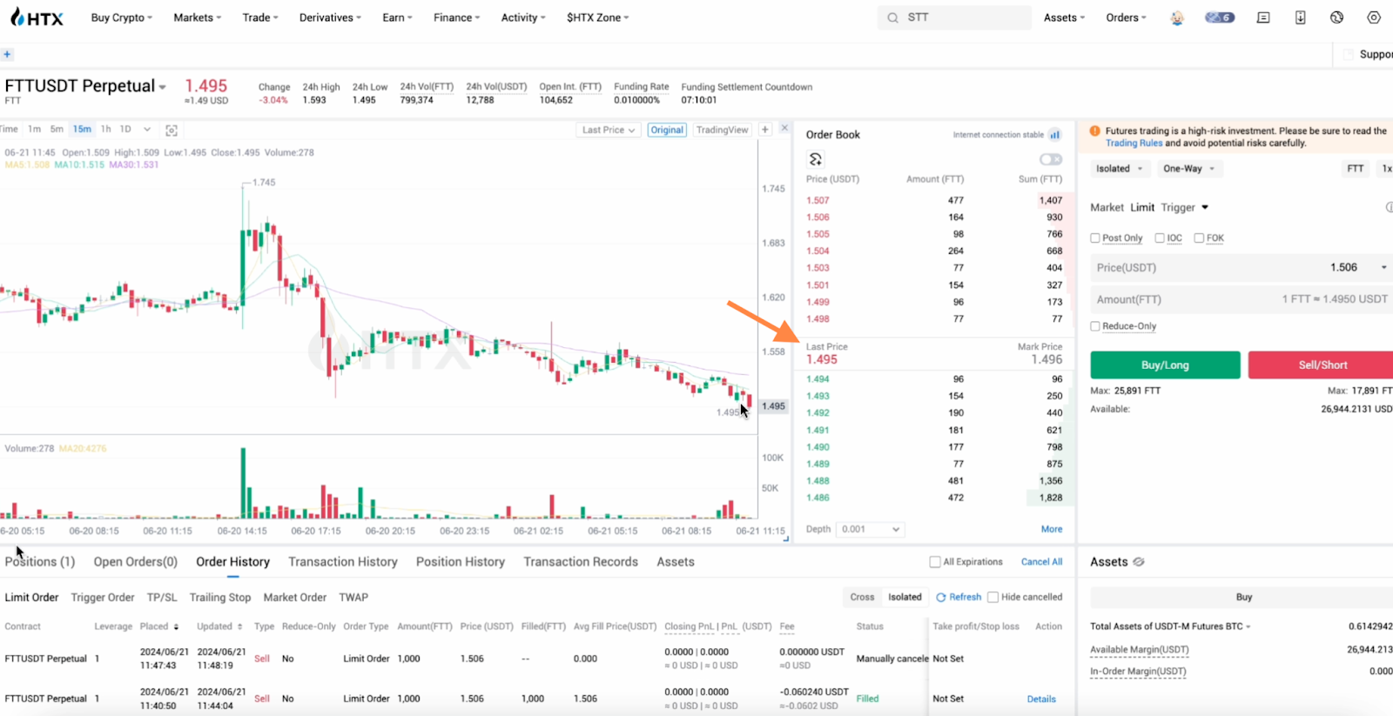This screenshot has height=716, width=1393.
Task: Click the Price(USDT) input field
Action: pos(1241,267)
